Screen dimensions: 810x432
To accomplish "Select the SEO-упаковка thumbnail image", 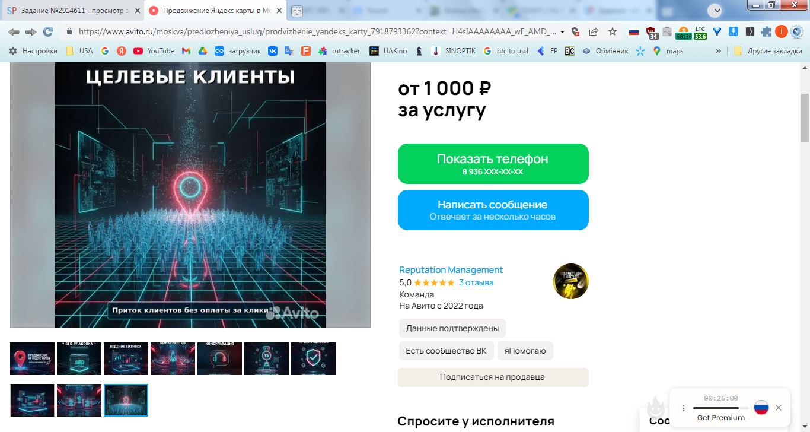I will click(79, 358).
